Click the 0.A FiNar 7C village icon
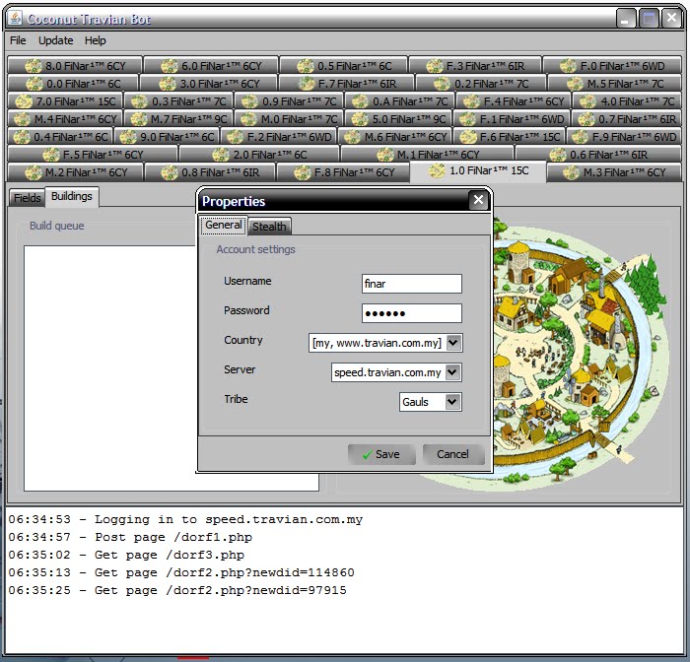Screen dimensions: 690x662 coord(361,101)
